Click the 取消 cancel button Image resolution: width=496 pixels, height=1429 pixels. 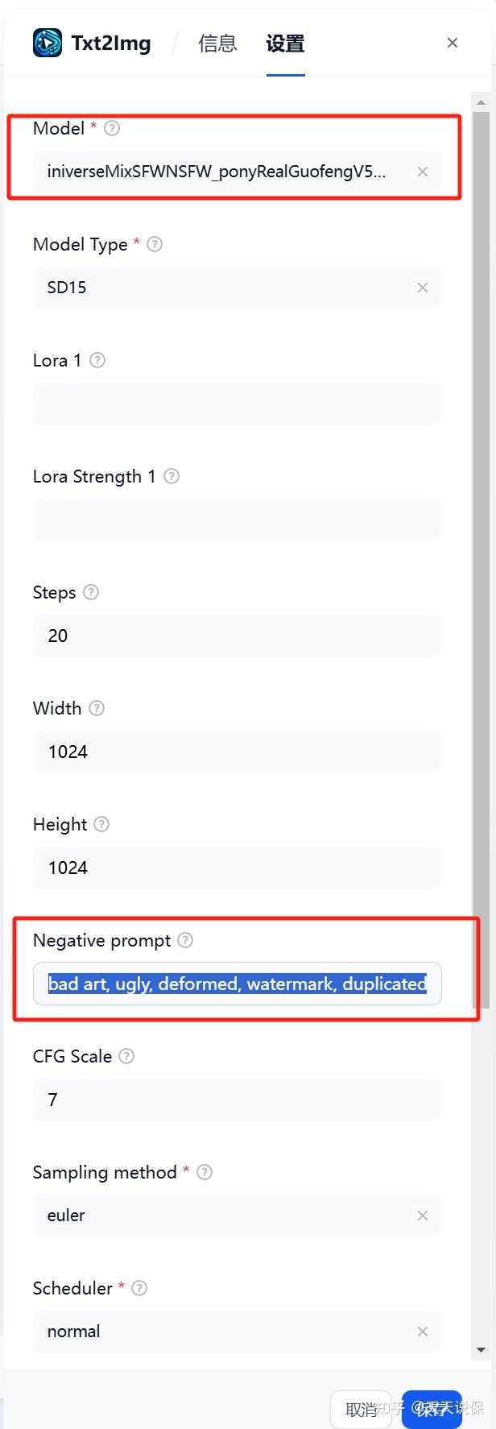(x=361, y=1409)
